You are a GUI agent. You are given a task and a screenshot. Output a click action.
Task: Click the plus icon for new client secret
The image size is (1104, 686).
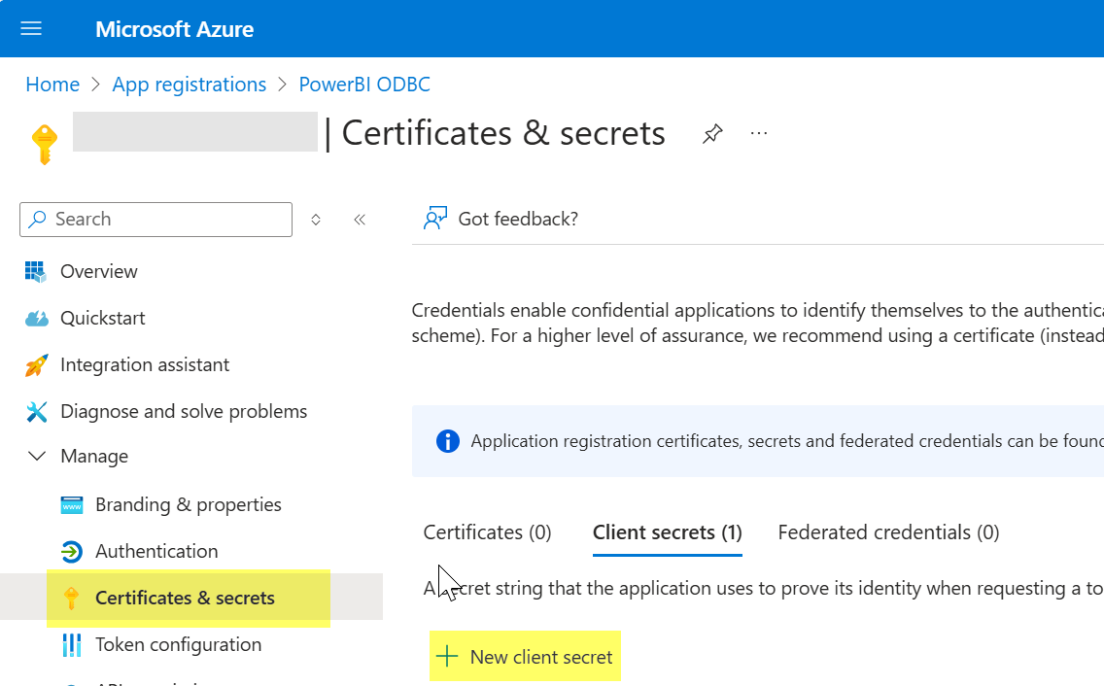pyautogui.click(x=447, y=657)
